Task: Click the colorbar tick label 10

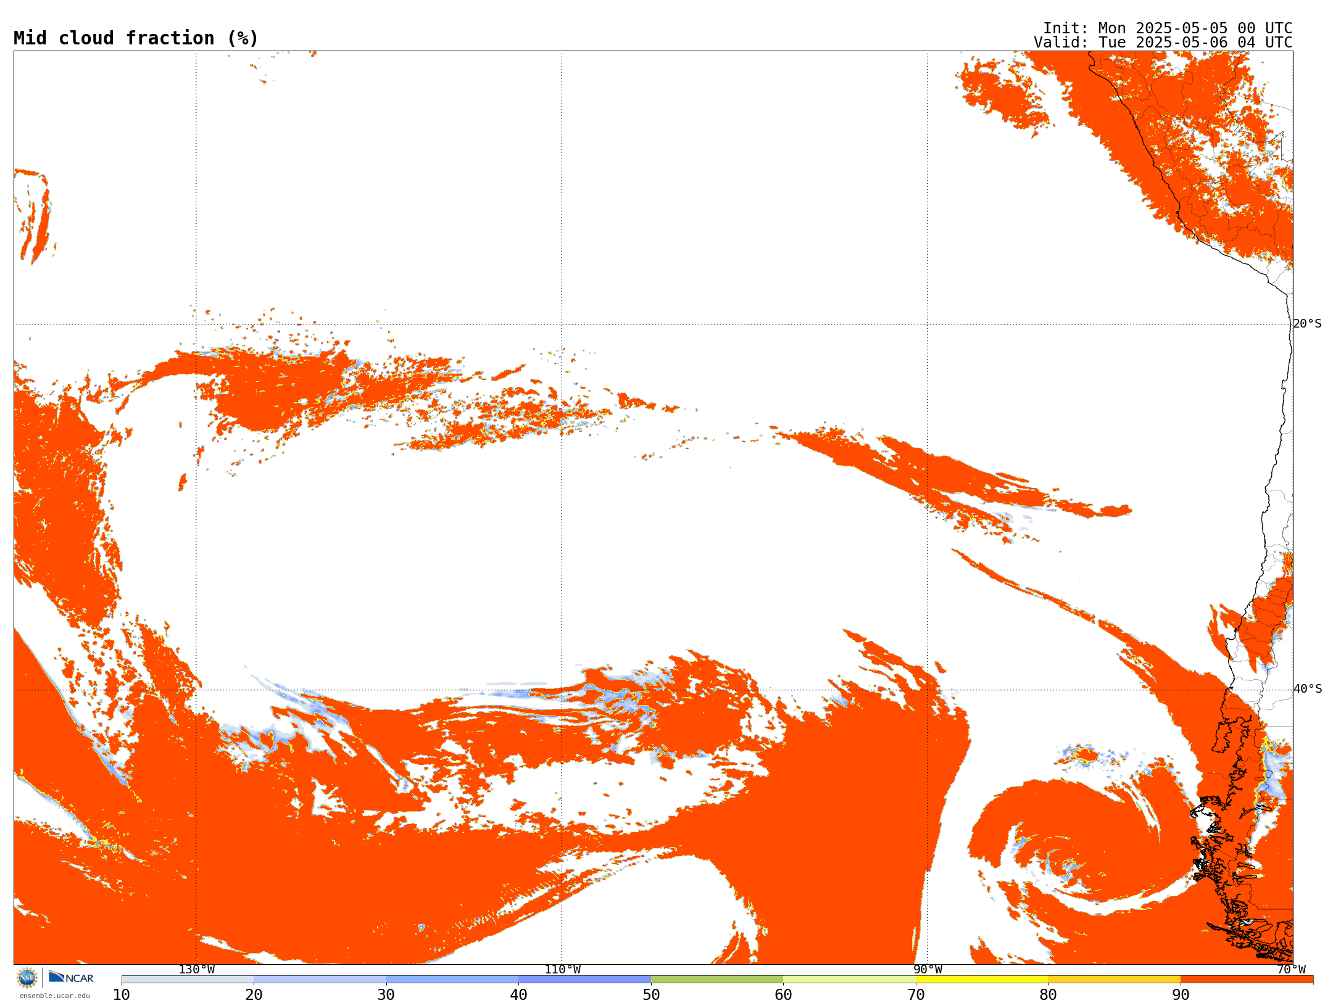Action: pos(122,995)
